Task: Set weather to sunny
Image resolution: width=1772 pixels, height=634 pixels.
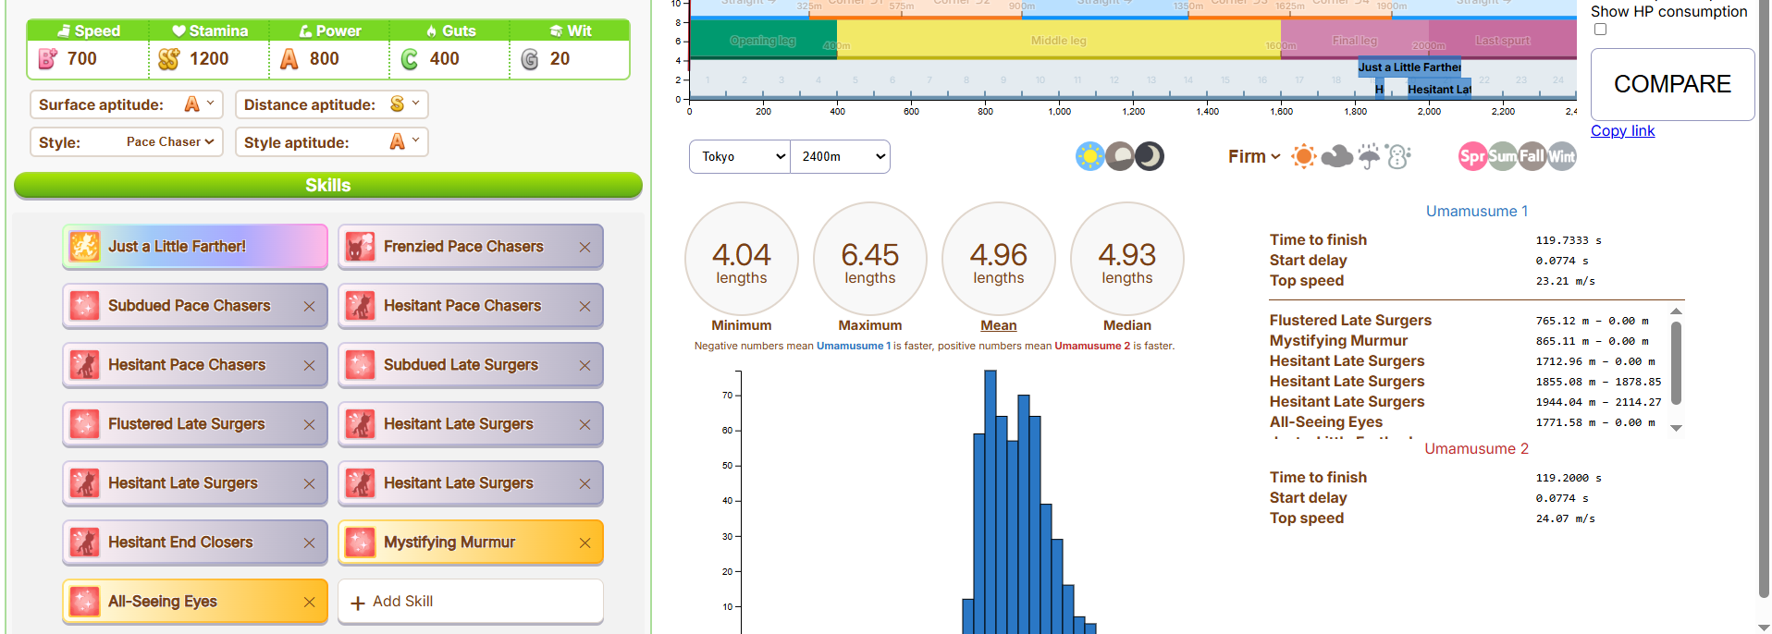Action: [x=1304, y=156]
